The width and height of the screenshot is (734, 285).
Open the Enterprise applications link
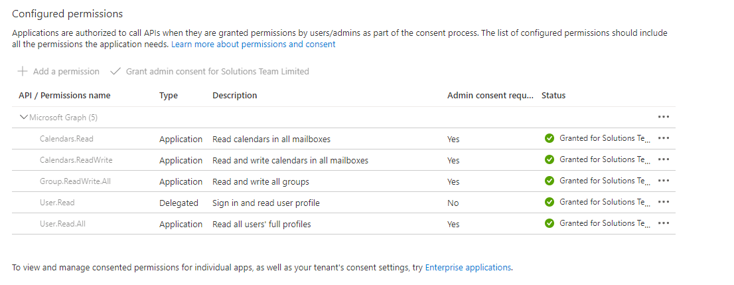tap(468, 267)
